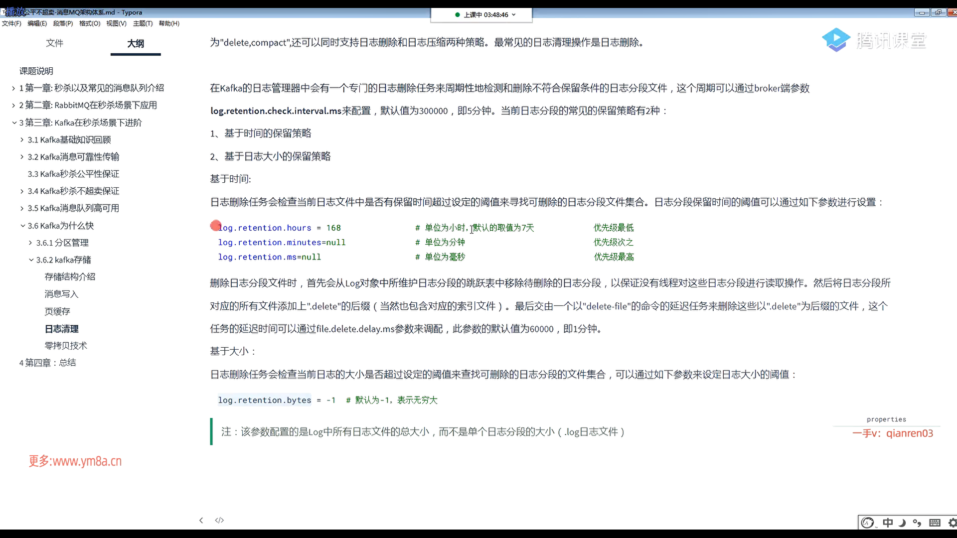Click the properties code language label

coord(886,419)
